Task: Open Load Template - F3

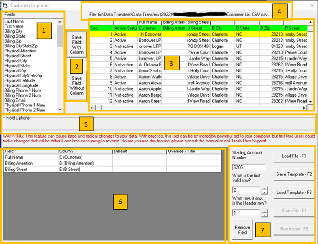Action: click(x=293, y=192)
